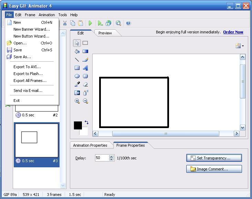This screenshot has height=199, width=252.
Task: Click the Copy toolbar icon
Action: point(73,23)
